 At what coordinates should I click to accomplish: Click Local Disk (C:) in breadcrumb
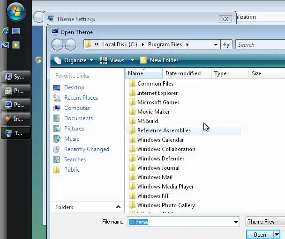pos(120,44)
